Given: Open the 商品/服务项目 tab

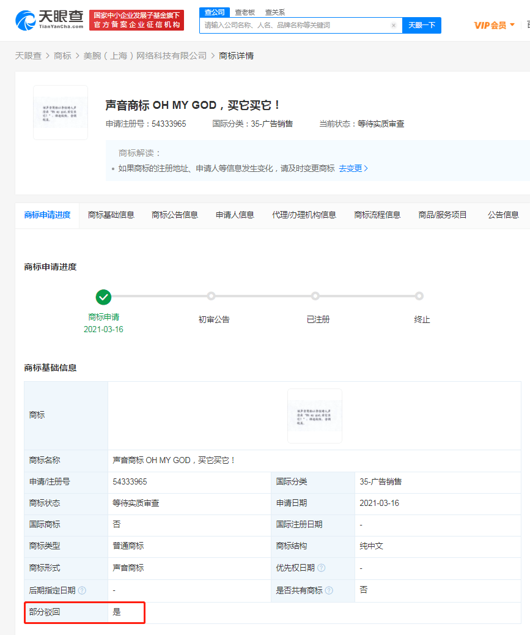Looking at the screenshot, I should pos(441,215).
